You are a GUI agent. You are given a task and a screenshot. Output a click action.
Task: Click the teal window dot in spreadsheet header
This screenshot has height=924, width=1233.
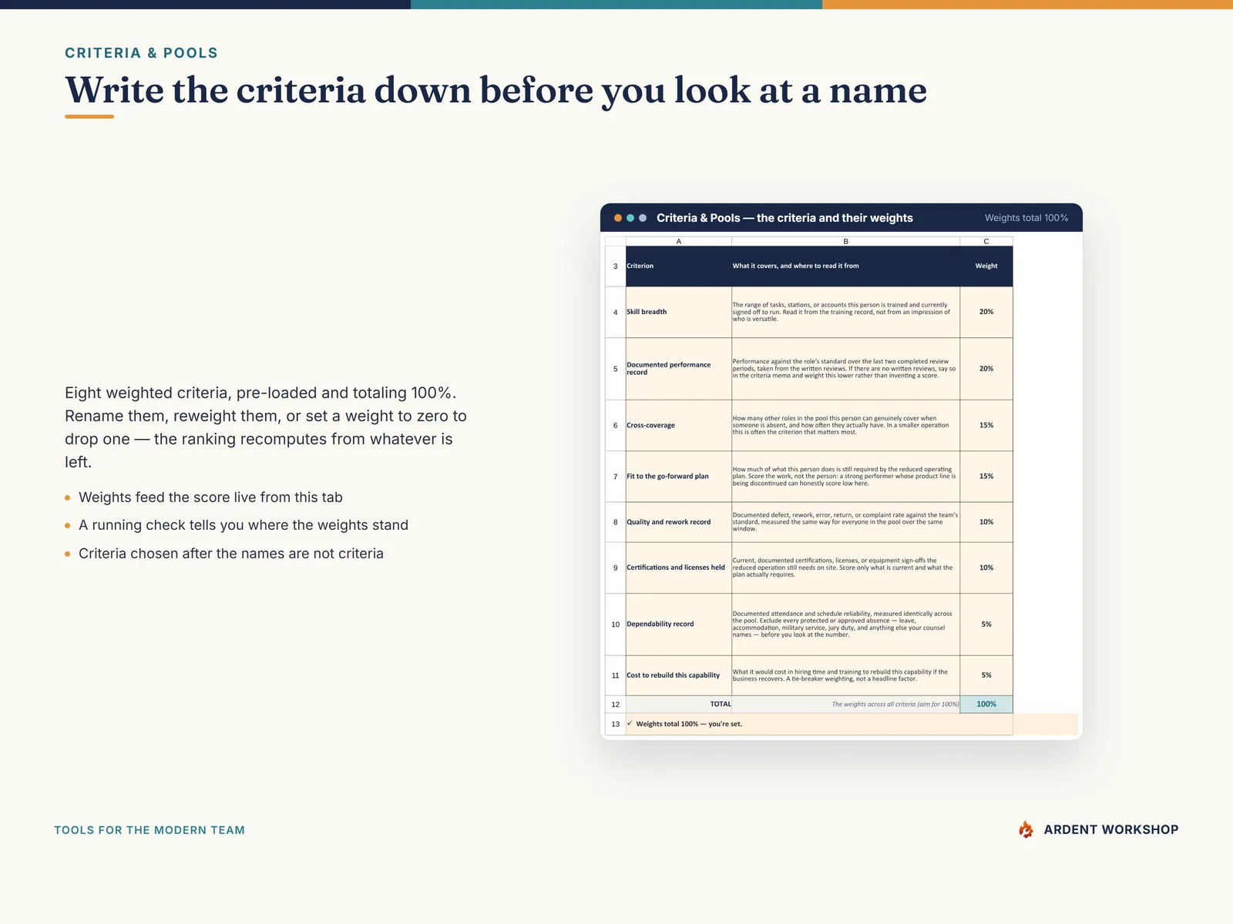630,218
